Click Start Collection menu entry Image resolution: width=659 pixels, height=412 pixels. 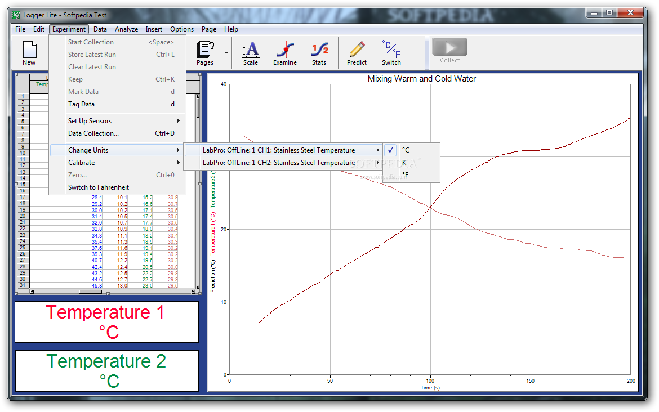117,42
